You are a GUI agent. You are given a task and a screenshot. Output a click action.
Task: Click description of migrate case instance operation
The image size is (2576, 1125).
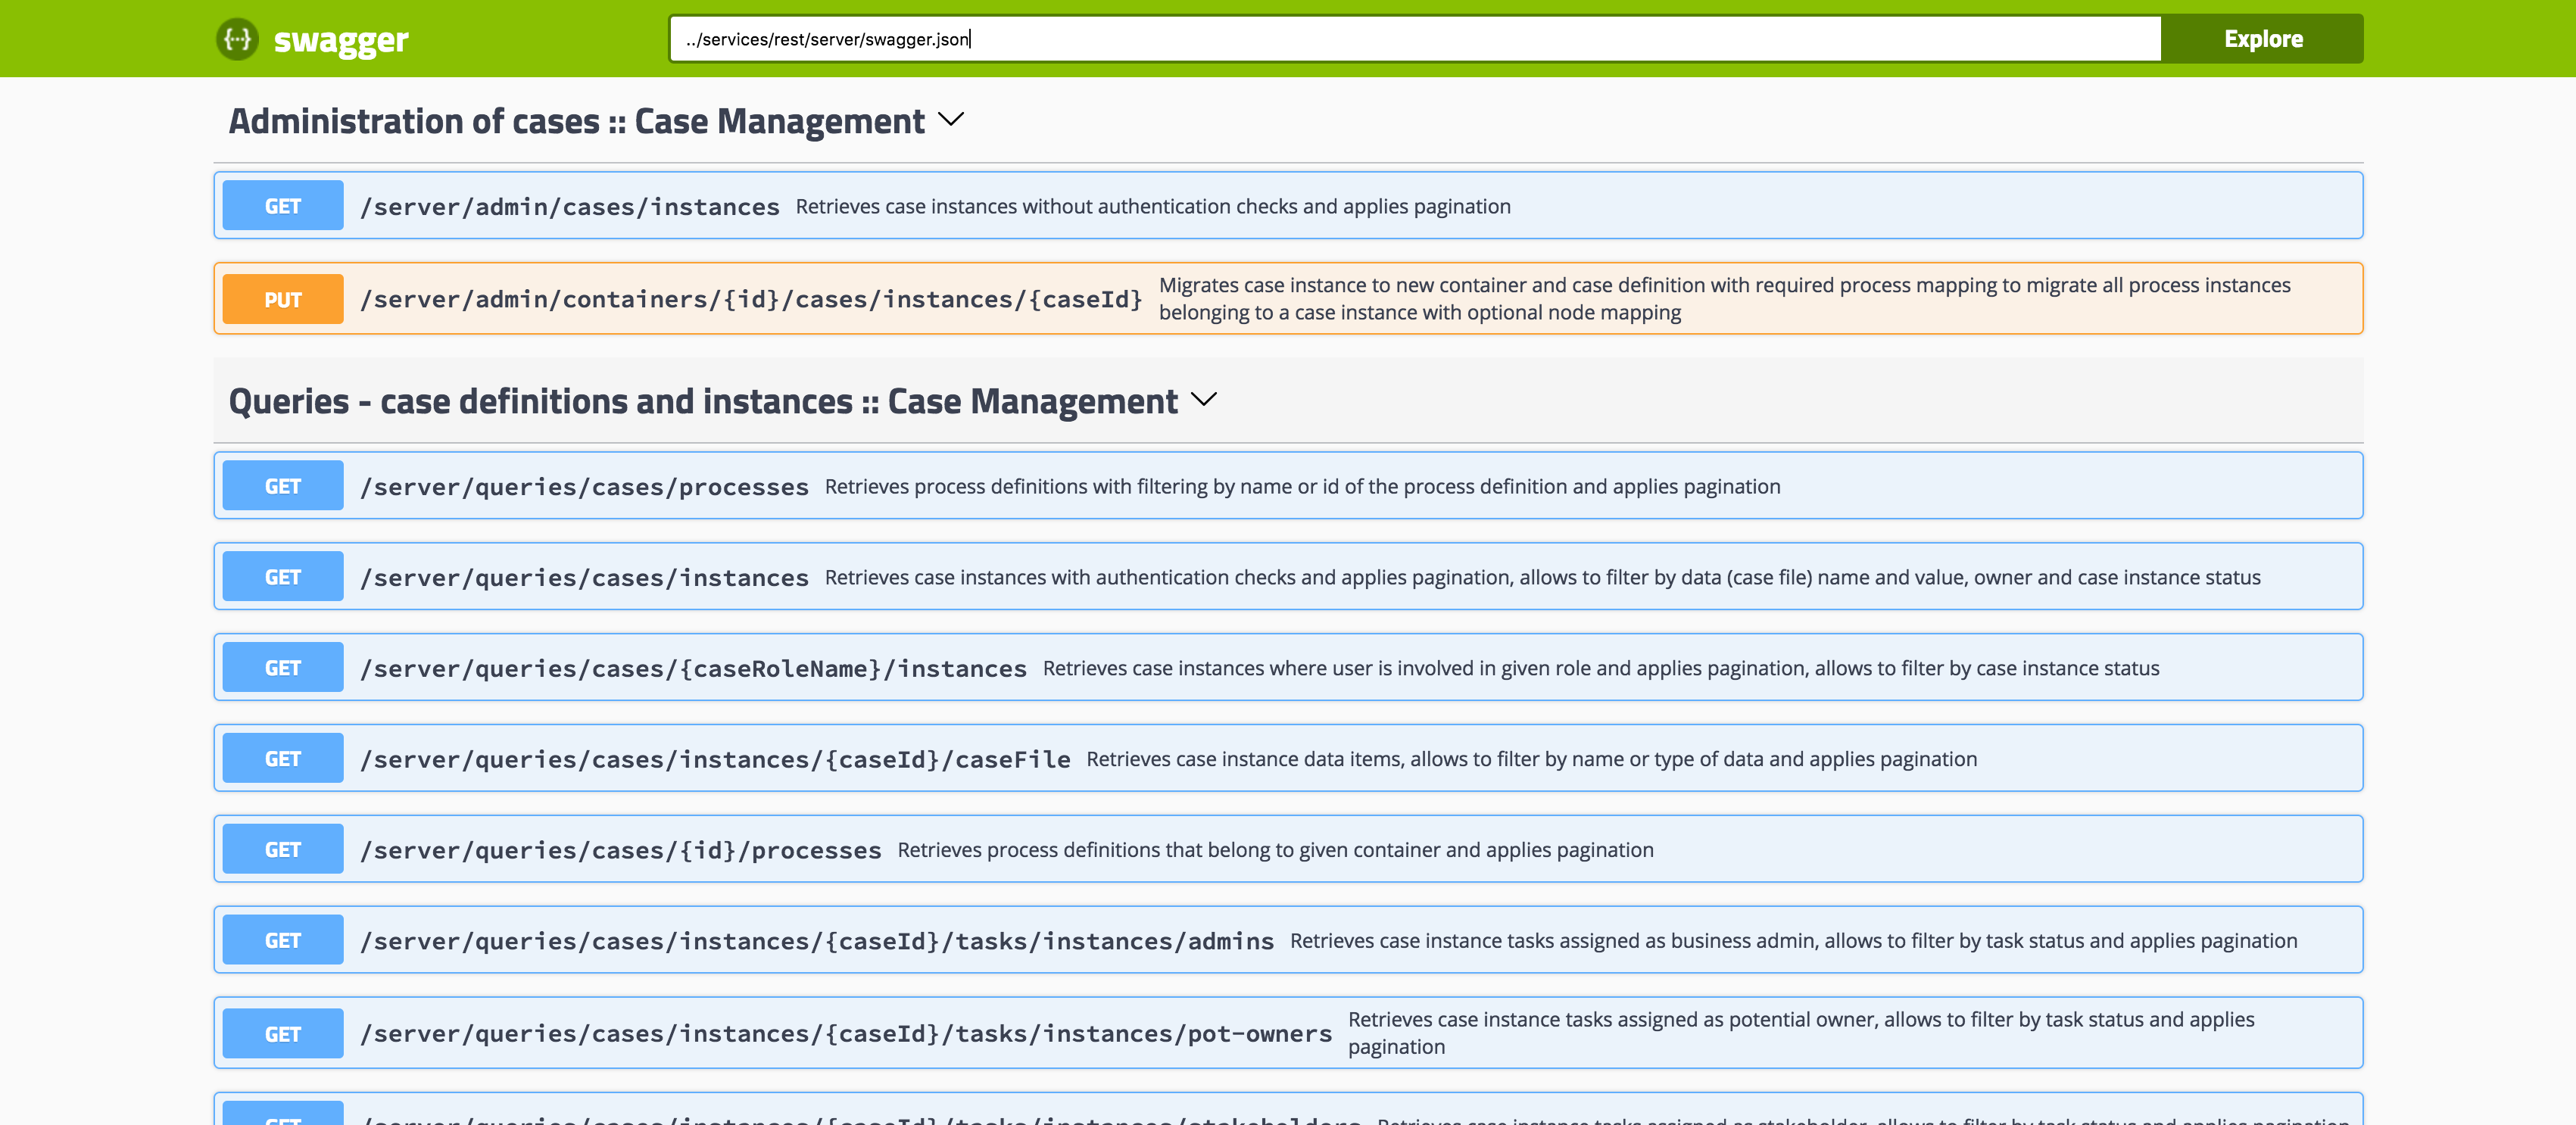pyautogui.click(x=1723, y=299)
